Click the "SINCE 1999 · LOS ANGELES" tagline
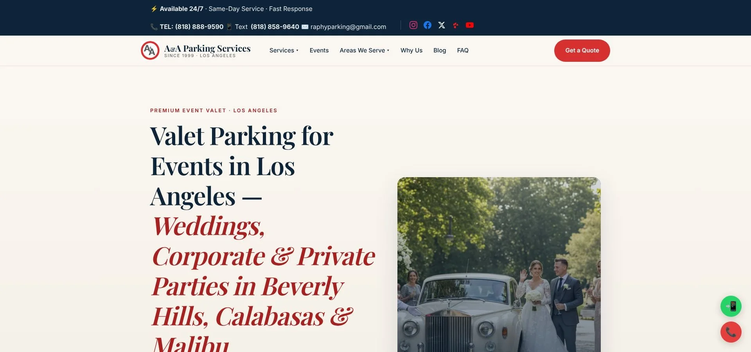This screenshot has width=751, height=352. tap(200, 56)
